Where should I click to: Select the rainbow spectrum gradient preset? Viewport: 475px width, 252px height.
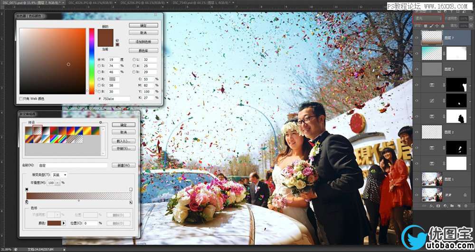coord(54,139)
